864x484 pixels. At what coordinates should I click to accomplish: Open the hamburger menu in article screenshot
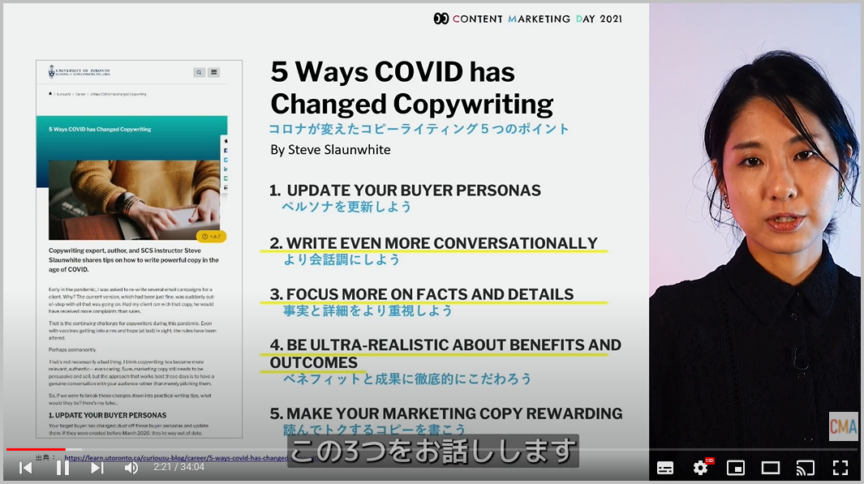click(214, 72)
